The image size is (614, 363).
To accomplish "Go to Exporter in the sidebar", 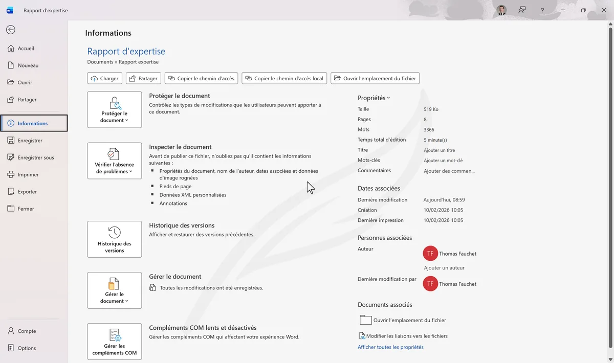I will (27, 192).
